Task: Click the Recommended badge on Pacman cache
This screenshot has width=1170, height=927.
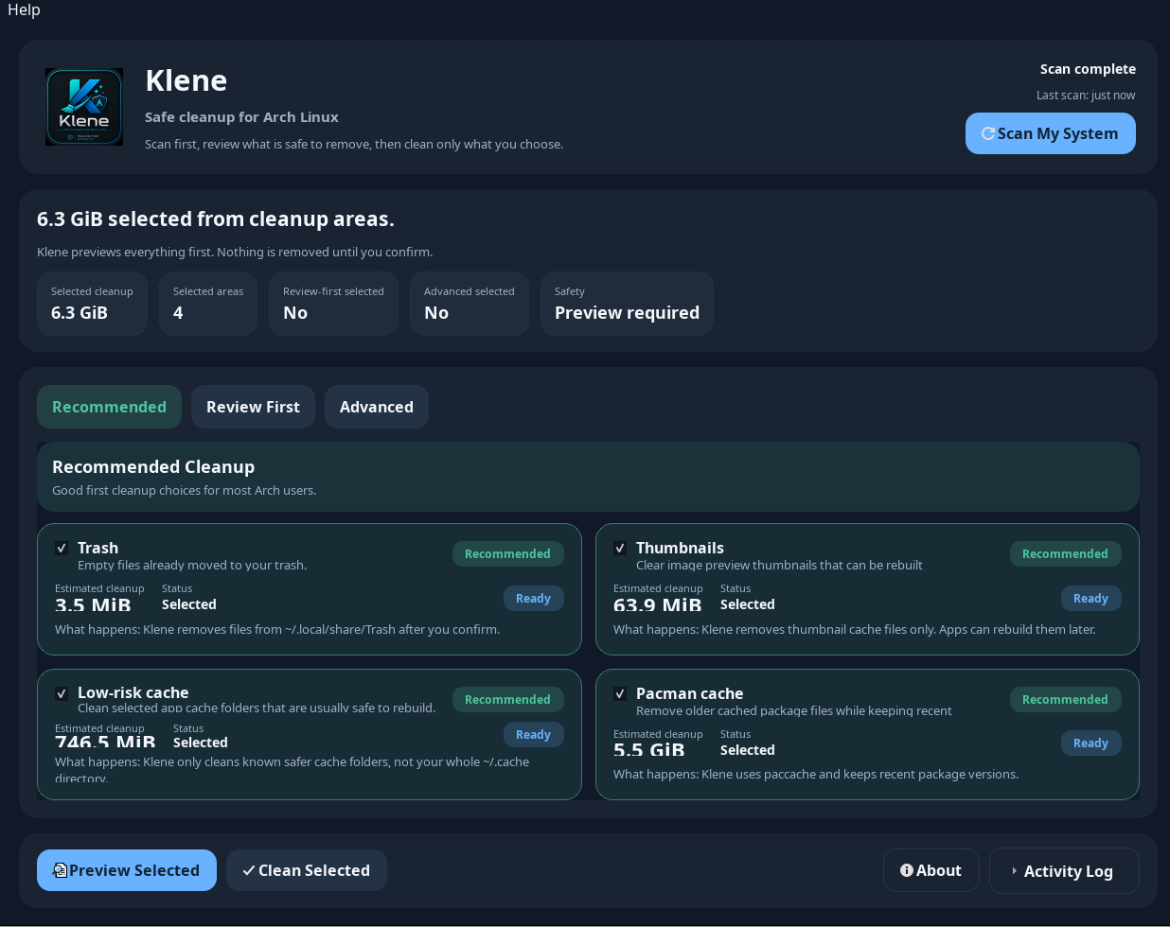Action: pyautogui.click(x=1065, y=699)
